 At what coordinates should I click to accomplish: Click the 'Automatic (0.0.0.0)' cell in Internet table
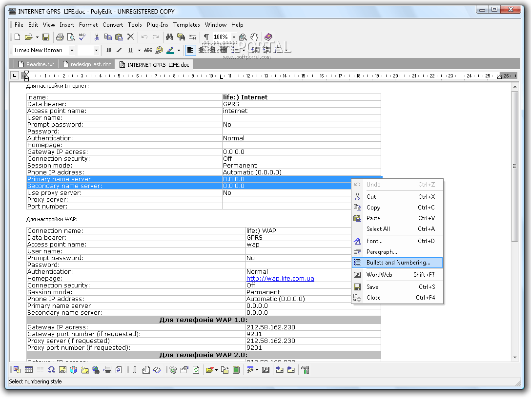302,172
